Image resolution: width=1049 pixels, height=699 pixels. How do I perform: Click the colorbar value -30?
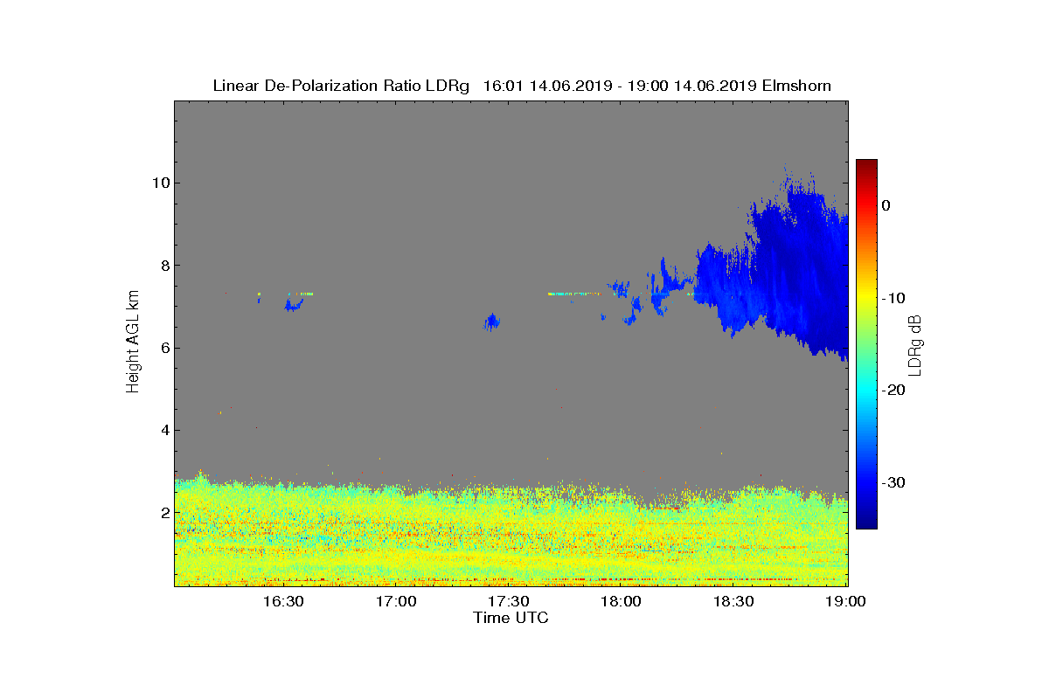pyautogui.click(x=893, y=482)
